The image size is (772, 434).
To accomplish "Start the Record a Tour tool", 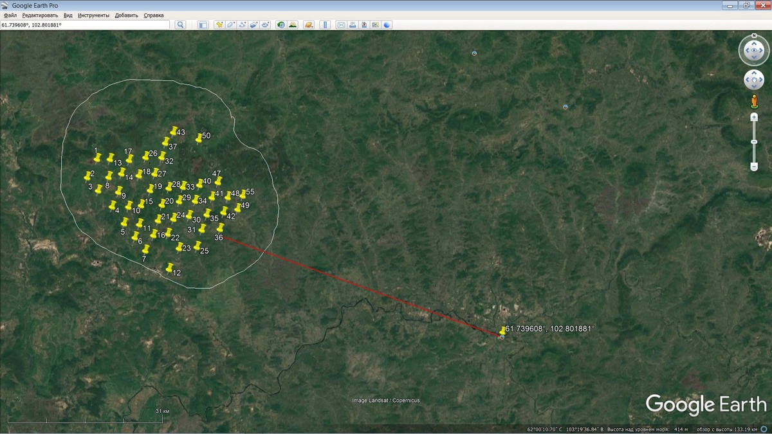I will pyautogui.click(x=266, y=24).
